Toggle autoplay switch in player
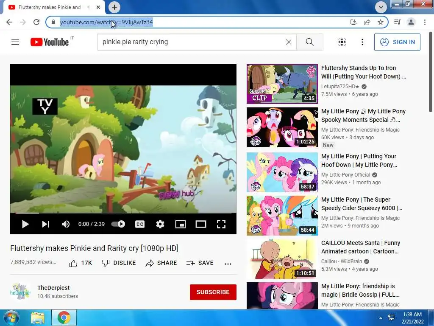This screenshot has width=434, height=326. coord(118,224)
